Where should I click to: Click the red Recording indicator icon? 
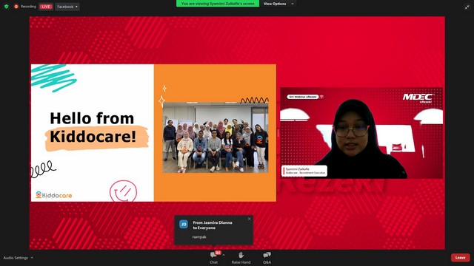click(x=16, y=7)
